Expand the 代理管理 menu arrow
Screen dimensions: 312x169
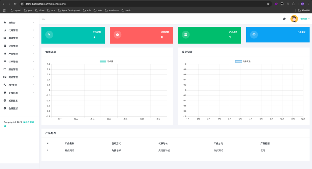point(34,30)
